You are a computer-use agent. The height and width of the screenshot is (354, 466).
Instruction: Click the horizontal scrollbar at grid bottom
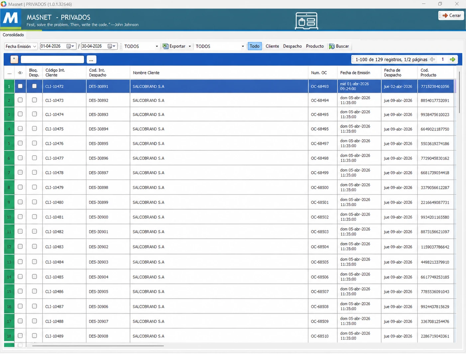pyautogui.click(x=98, y=346)
